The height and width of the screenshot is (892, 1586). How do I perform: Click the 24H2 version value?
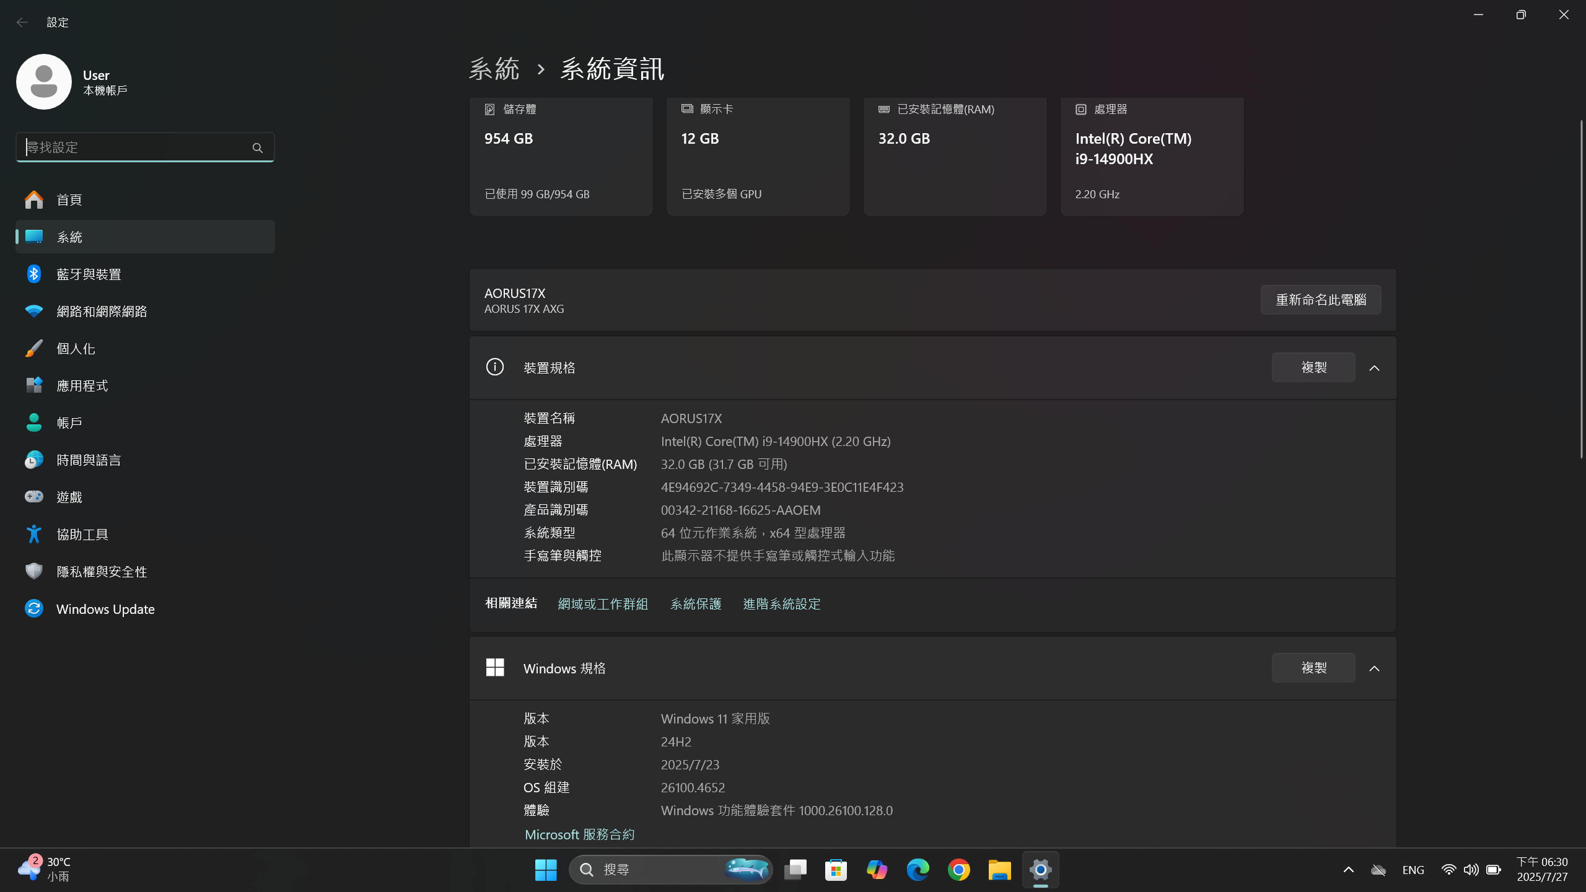676,741
